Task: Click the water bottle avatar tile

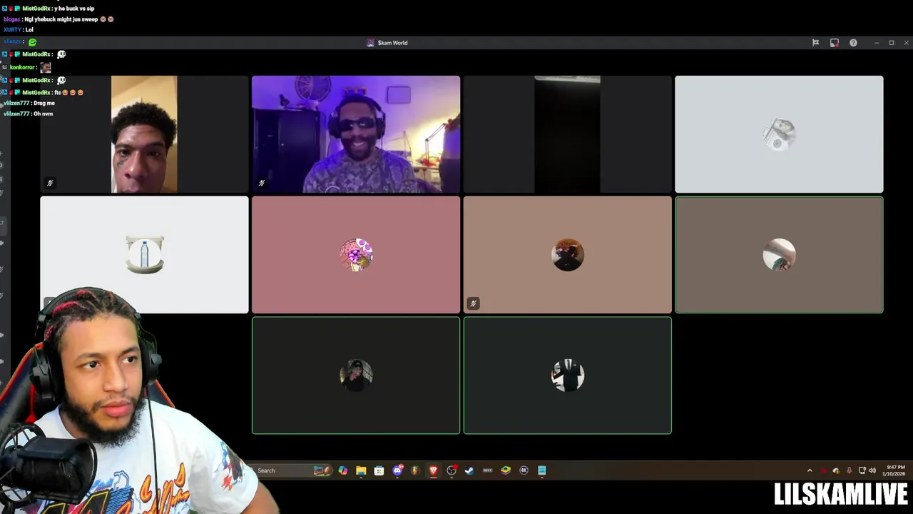Action: 144,254
